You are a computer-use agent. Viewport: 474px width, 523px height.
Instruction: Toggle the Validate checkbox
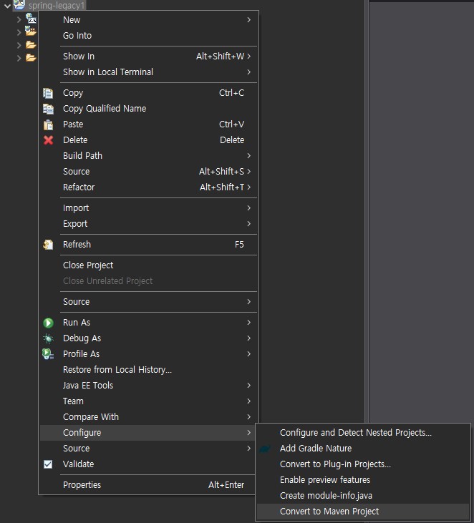tap(48, 464)
